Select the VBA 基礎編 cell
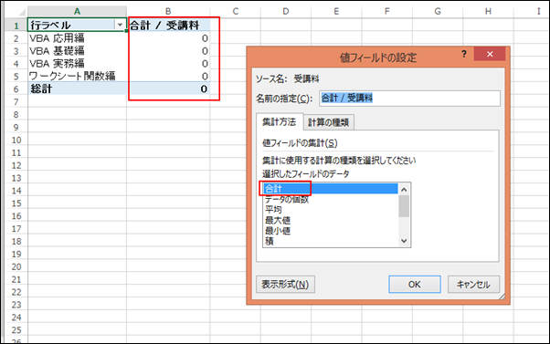Image resolution: width=550 pixels, height=344 pixels. click(x=77, y=51)
